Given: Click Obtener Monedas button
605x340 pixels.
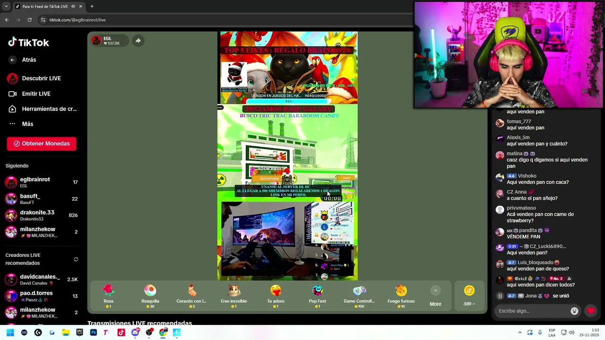Looking at the screenshot, I should tap(42, 144).
